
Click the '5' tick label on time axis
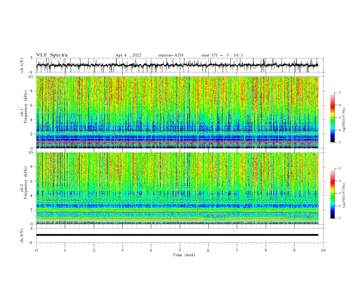click(x=180, y=250)
